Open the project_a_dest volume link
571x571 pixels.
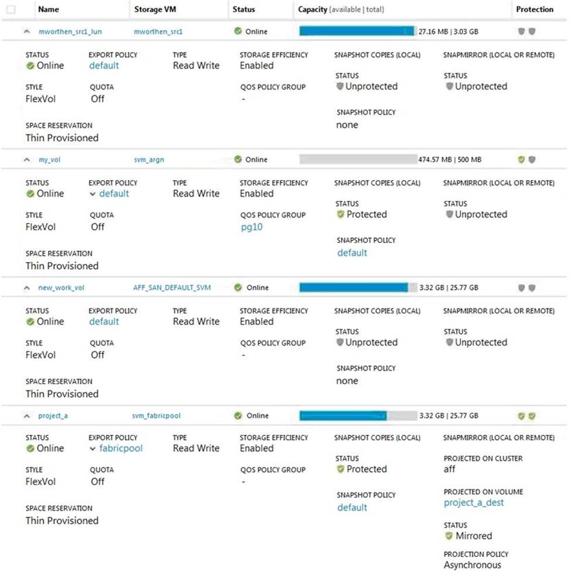474,503
